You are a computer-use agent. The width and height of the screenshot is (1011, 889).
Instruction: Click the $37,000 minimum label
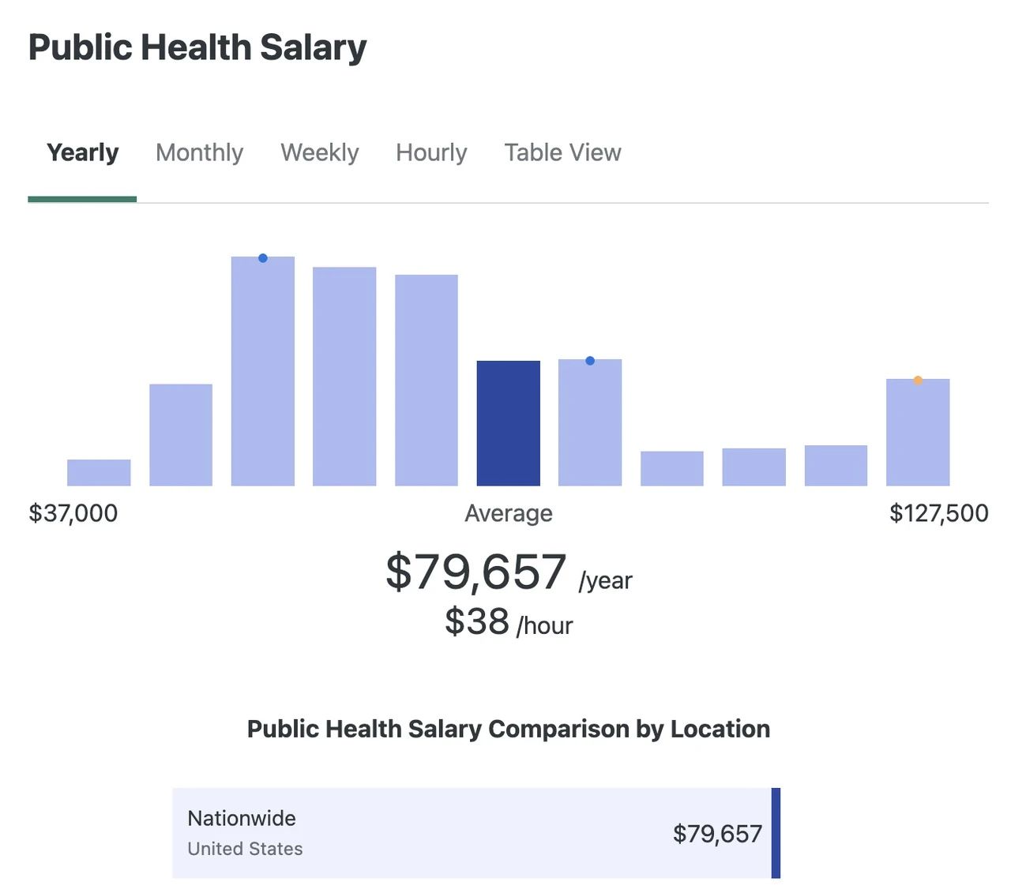click(73, 513)
